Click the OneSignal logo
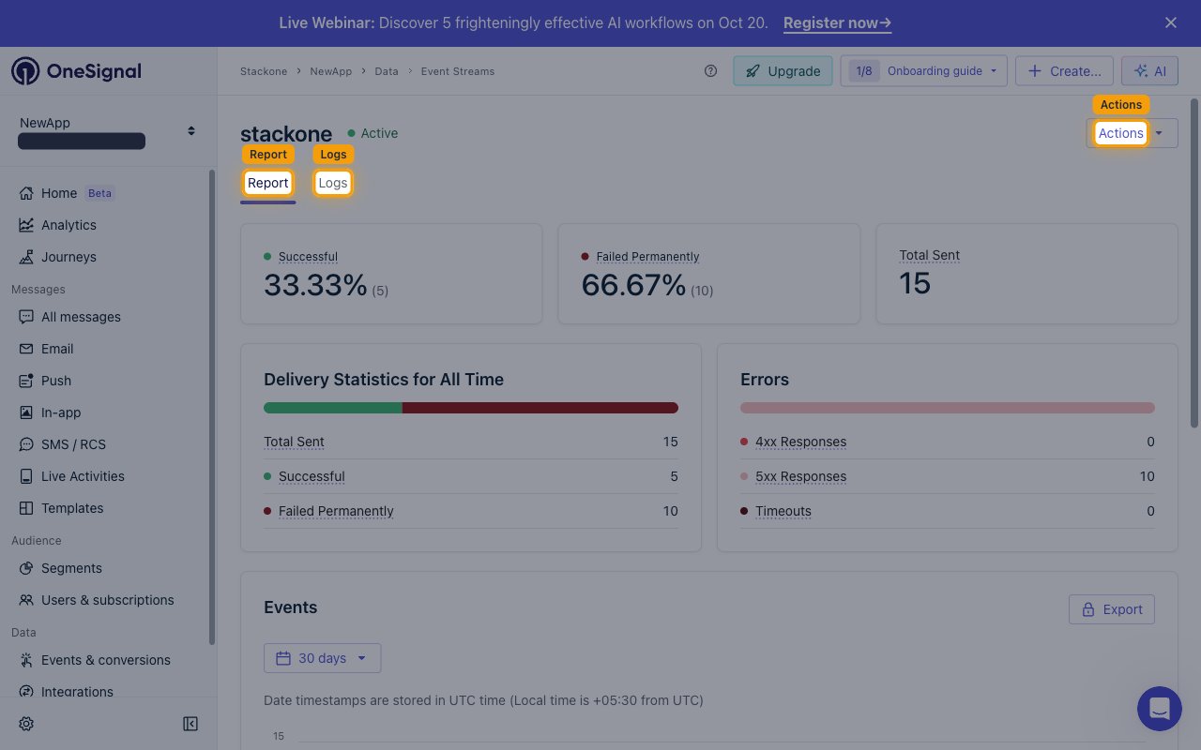The width and height of the screenshot is (1201, 750). 76,71
